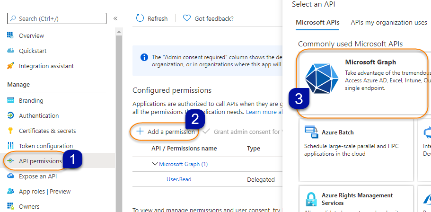Click the Microsoft Graph polyhedron logo
This screenshot has width=431, height=212.
(321, 78)
